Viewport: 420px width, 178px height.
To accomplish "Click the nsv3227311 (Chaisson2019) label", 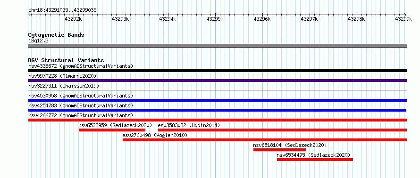I will coord(64,86).
